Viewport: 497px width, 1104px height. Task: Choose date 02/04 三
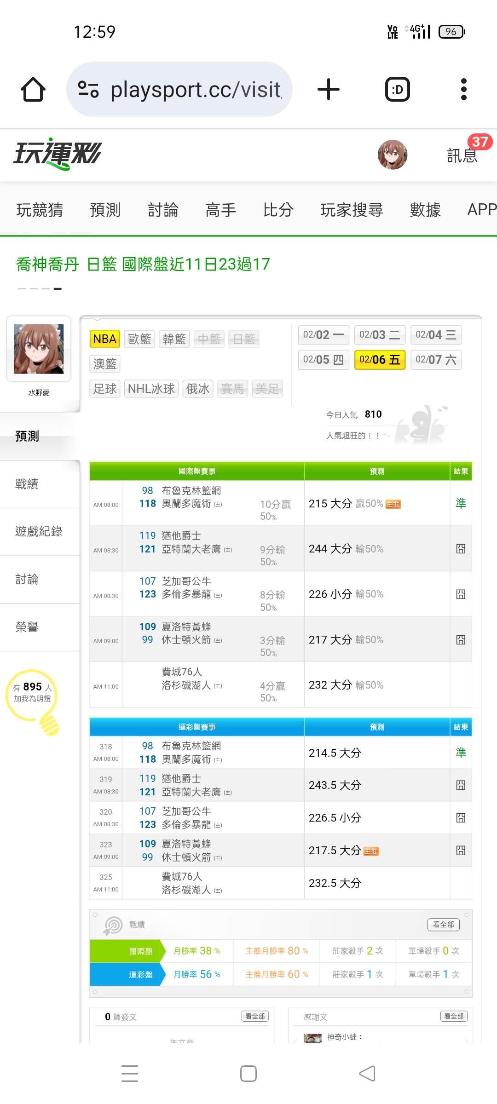click(436, 335)
